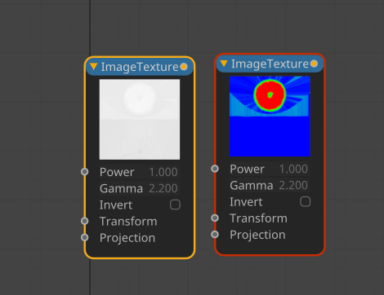The width and height of the screenshot is (384, 295).
Task: Click Invert label in yellow-outlined node
Action: point(116,205)
